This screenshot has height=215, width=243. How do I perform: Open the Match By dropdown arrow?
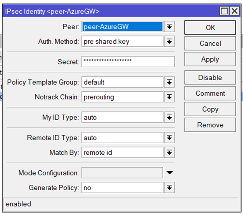(169, 152)
